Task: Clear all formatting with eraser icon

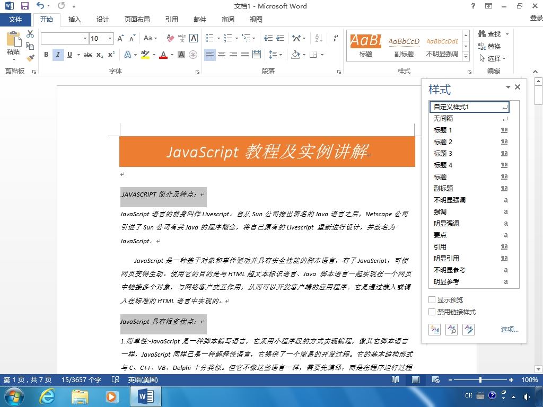Action: click(170, 38)
